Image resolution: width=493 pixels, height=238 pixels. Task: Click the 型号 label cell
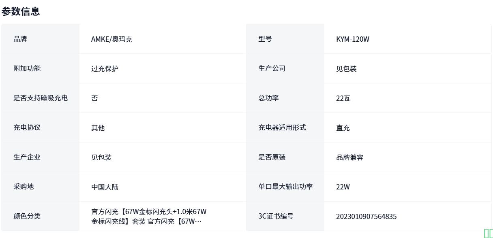point(265,39)
